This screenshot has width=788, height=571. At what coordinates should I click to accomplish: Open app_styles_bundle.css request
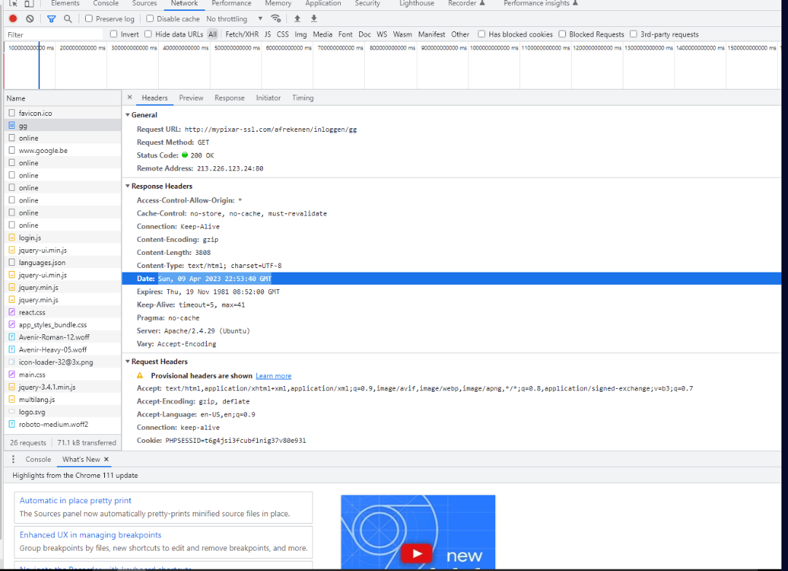[63, 325]
